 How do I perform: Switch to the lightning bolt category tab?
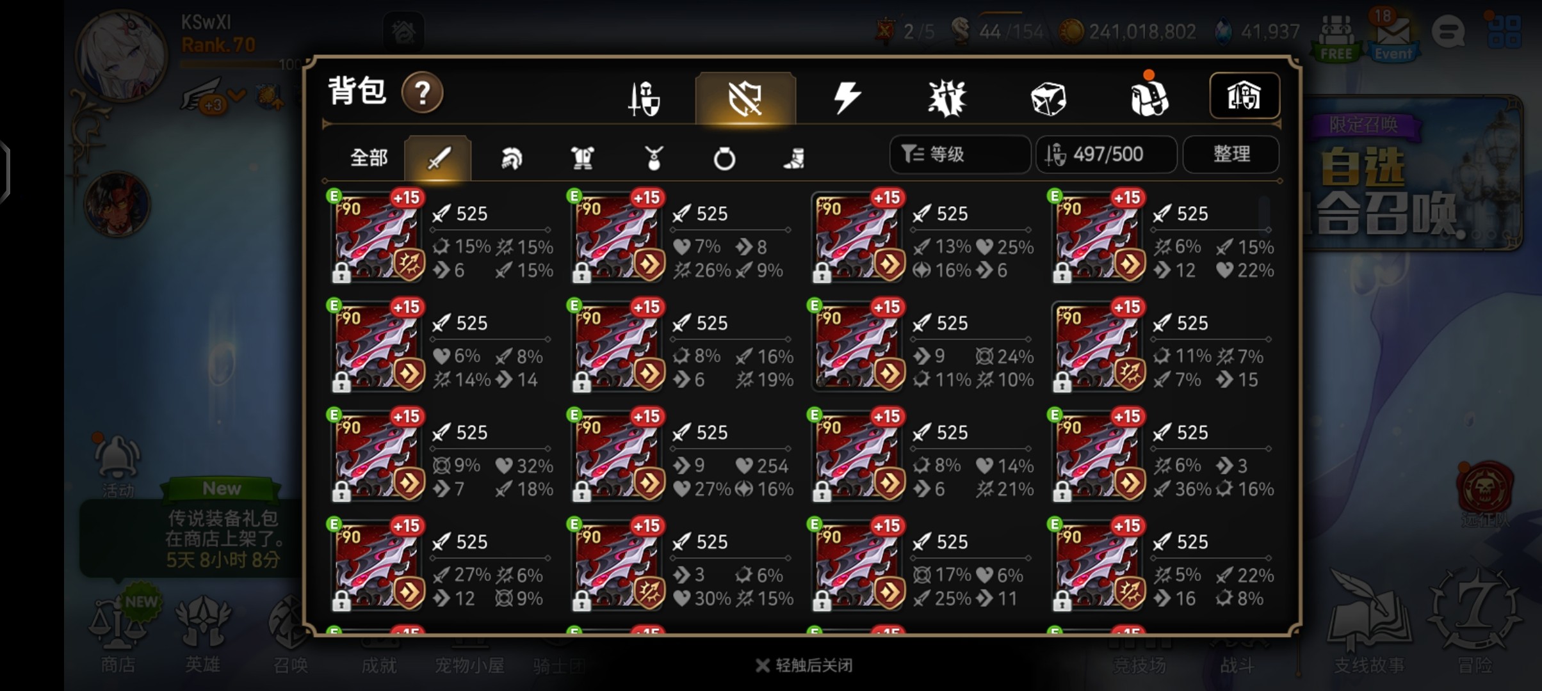847,99
